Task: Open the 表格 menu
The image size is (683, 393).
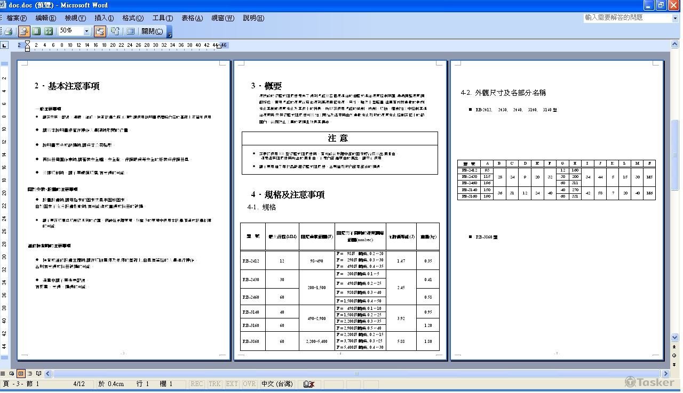Action: click(x=191, y=18)
